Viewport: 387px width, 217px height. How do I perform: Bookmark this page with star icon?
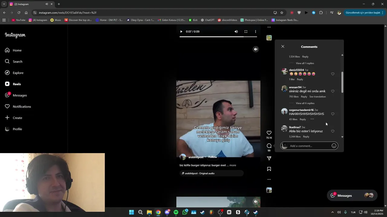coord(282,13)
